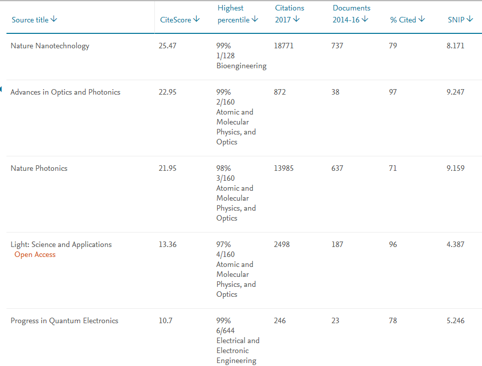Select % Cited value 71
482x366 pixels.
[x=393, y=168]
